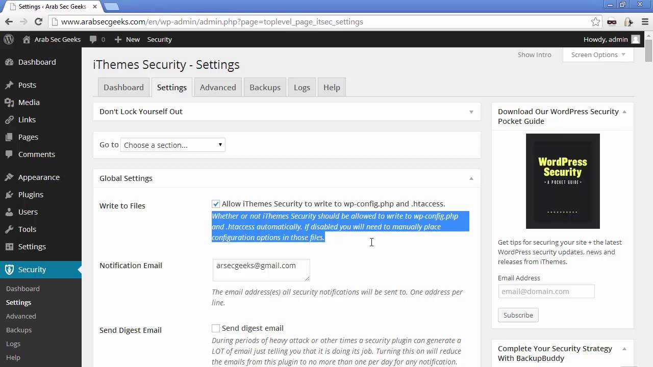
Task: Click the browser forward arrow
Action: point(23,21)
